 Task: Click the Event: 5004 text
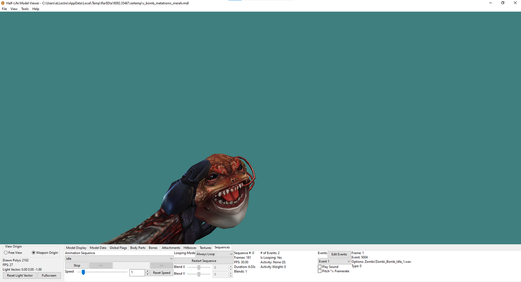(359, 257)
